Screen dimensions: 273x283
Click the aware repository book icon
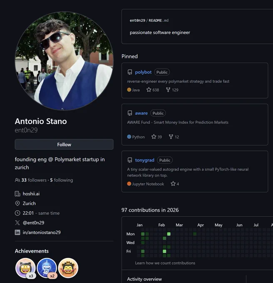point(130,113)
